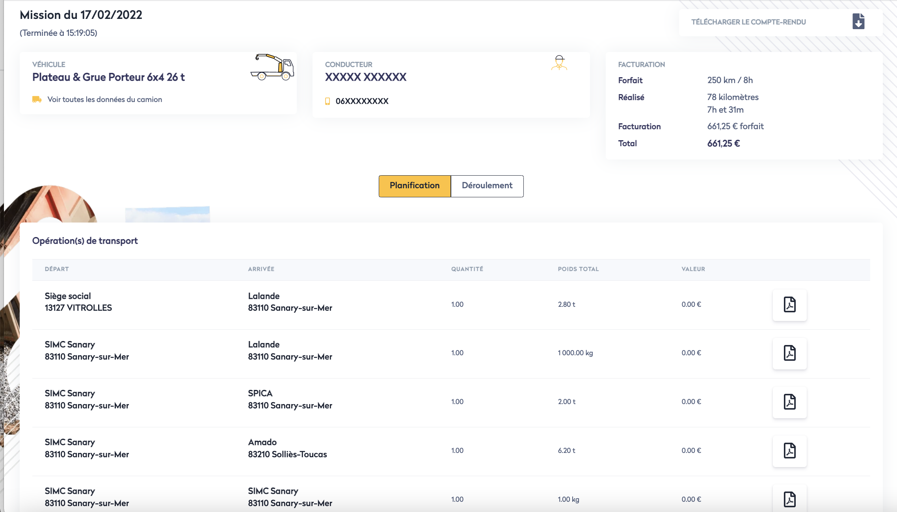Click the Poids total column header
The image size is (897, 512).
578,269
